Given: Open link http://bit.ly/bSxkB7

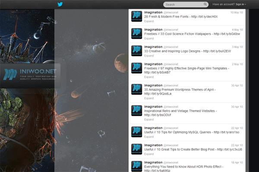Looking at the screenshot, I should (x=157, y=72).
